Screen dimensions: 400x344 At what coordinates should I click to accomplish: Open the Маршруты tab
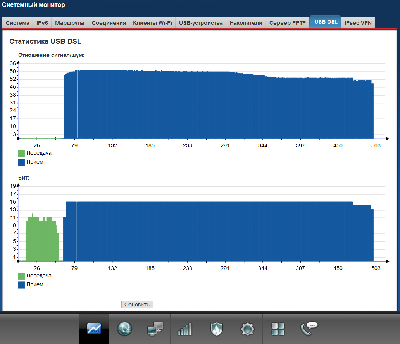[x=70, y=23]
